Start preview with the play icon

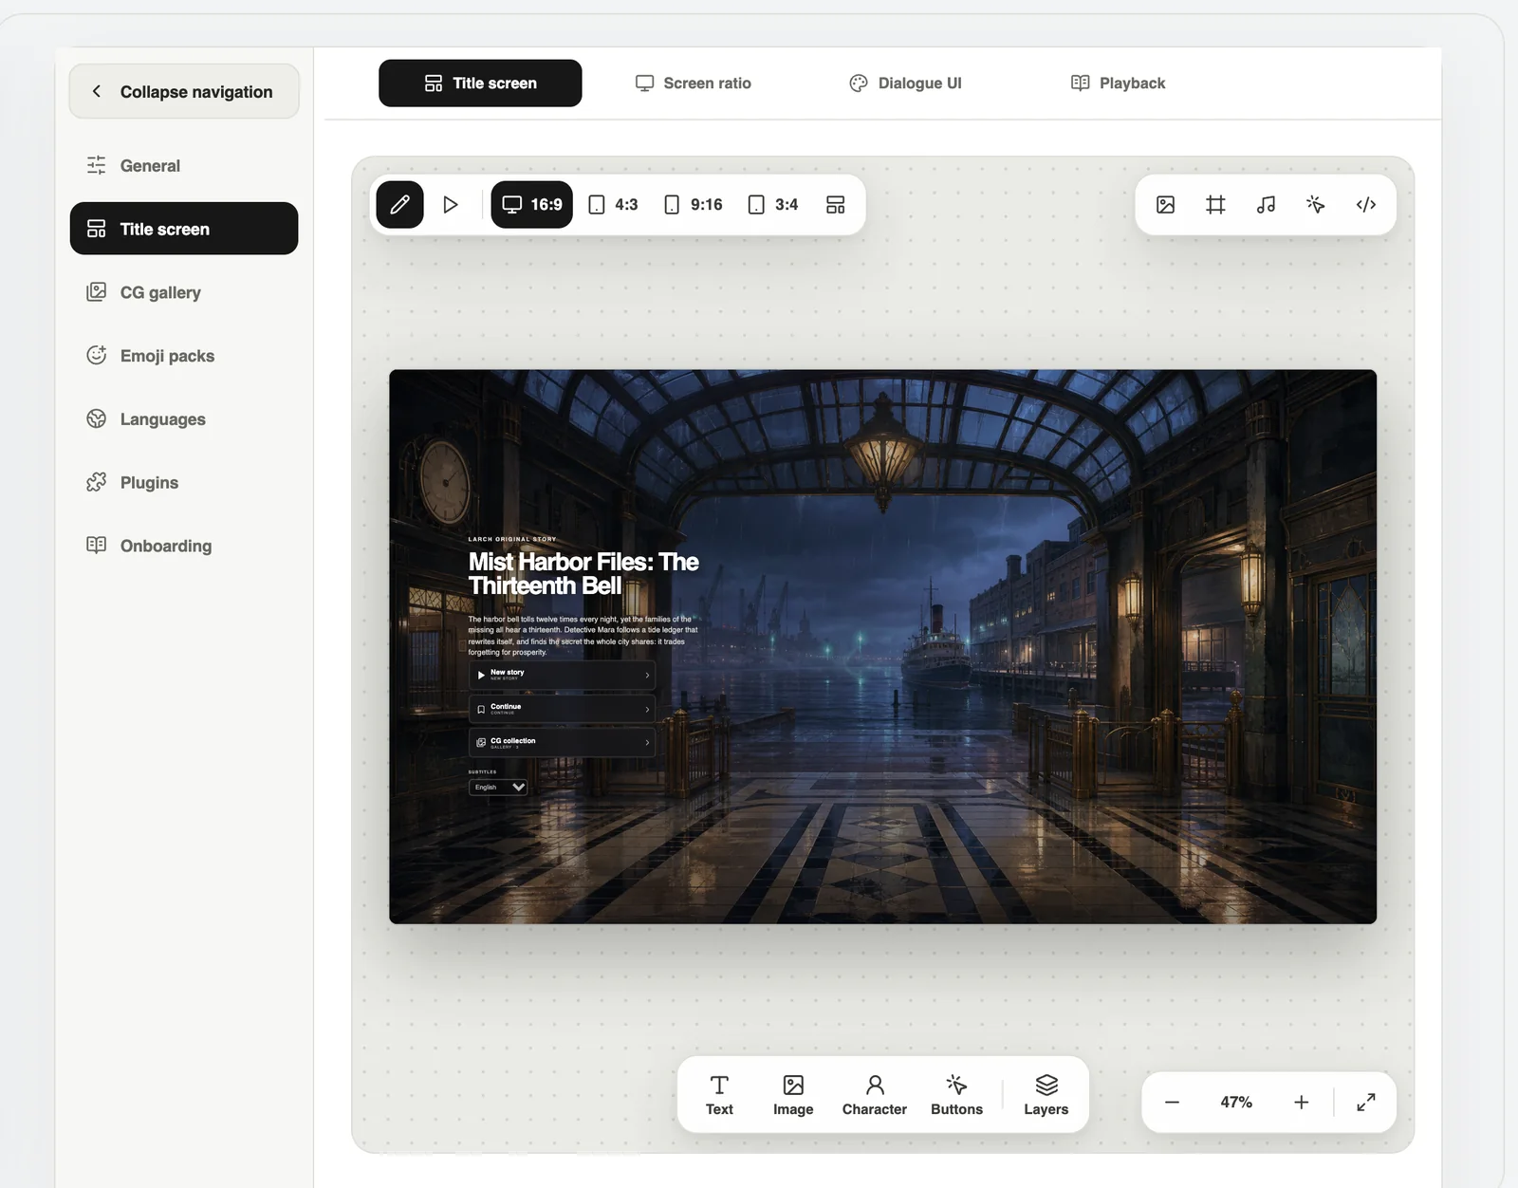(x=451, y=204)
